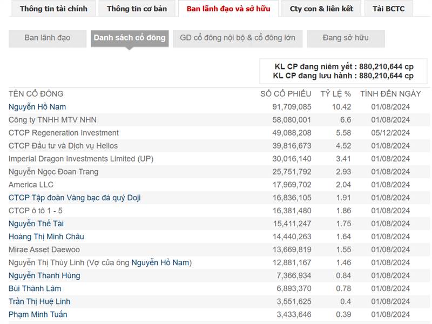The height and width of the screenshot is (324, 432).
Task: Open Trần Thị Huệ Linh profile link
Action: 39,301
